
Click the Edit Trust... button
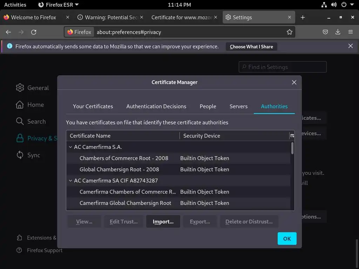(123, 221)
